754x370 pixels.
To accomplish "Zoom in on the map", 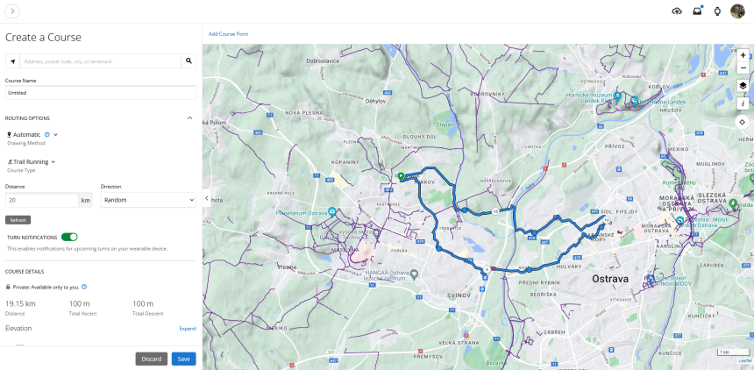I will click(743, 54).
